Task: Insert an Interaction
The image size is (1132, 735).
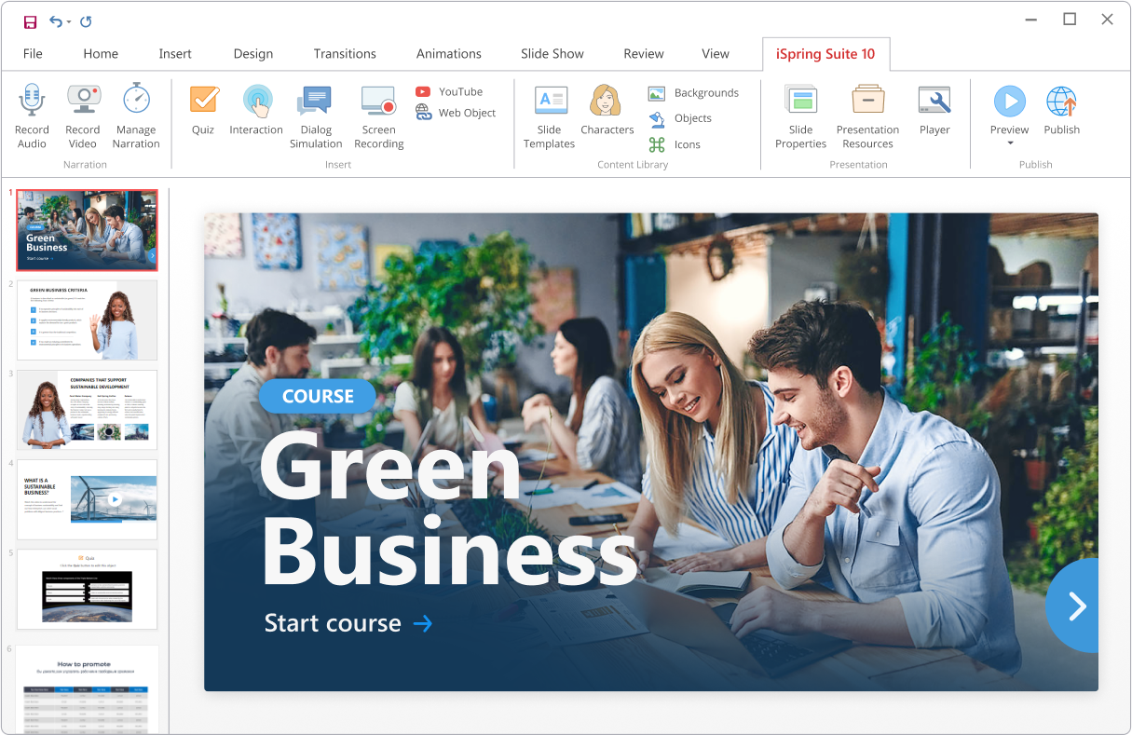Action: point(256,115)
